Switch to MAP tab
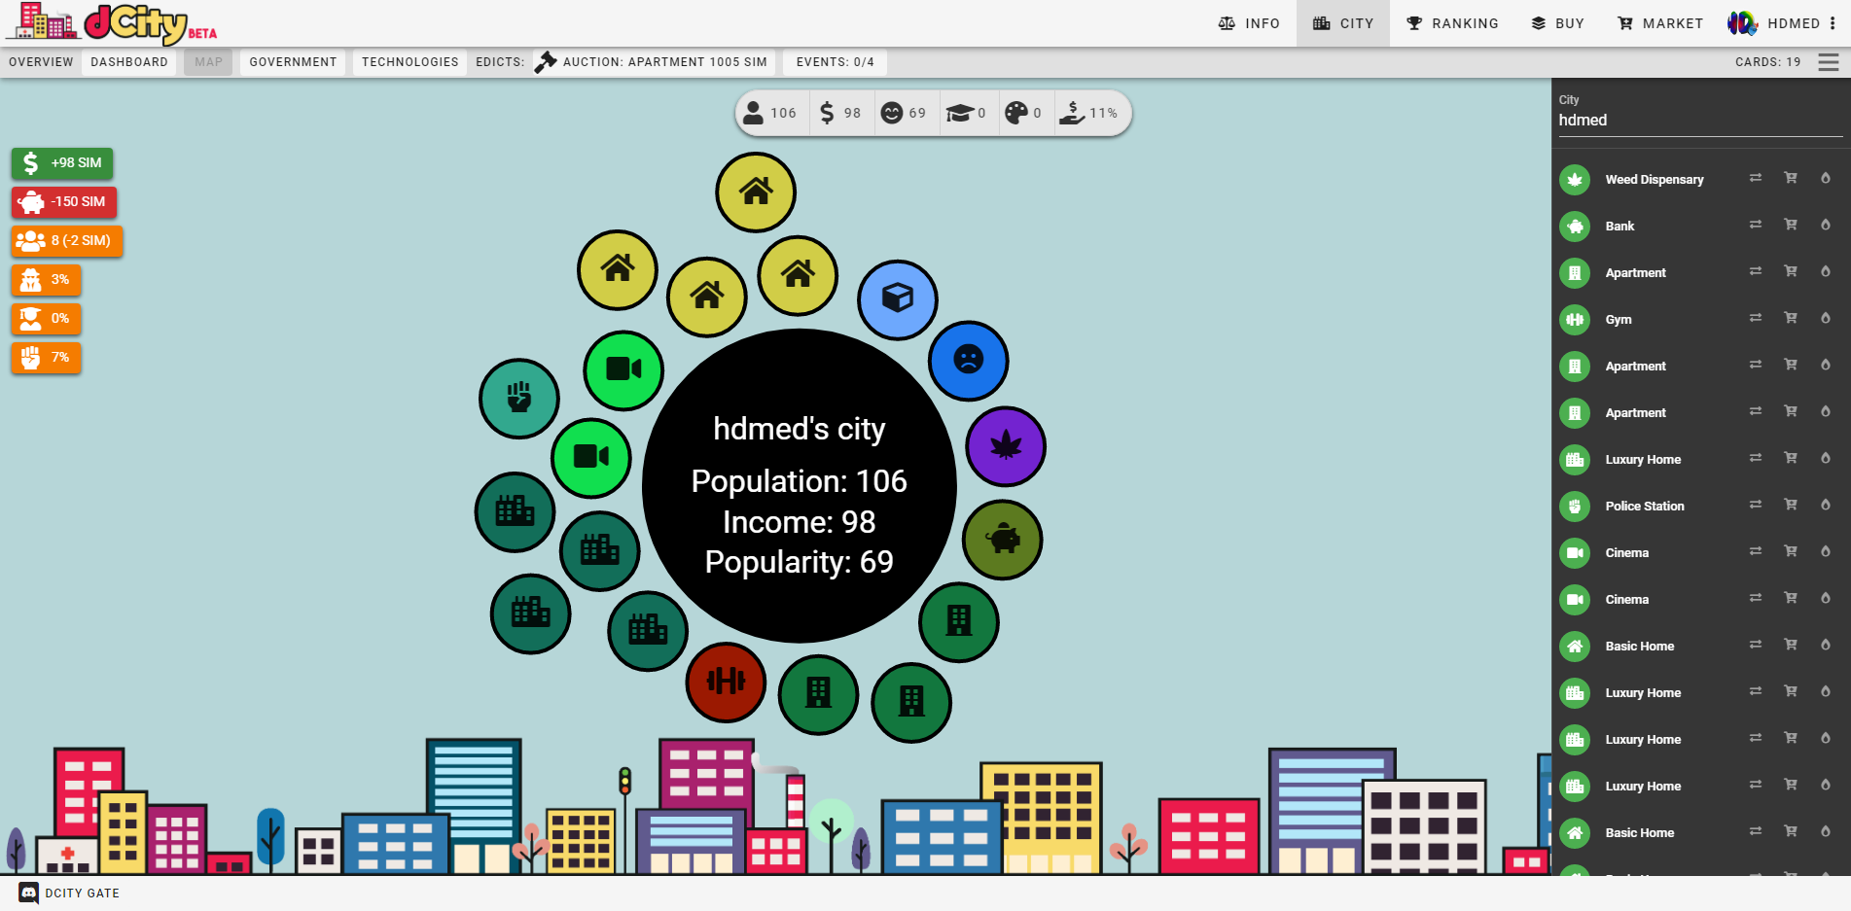1851x911 pixels. click(x=208, y=62)
